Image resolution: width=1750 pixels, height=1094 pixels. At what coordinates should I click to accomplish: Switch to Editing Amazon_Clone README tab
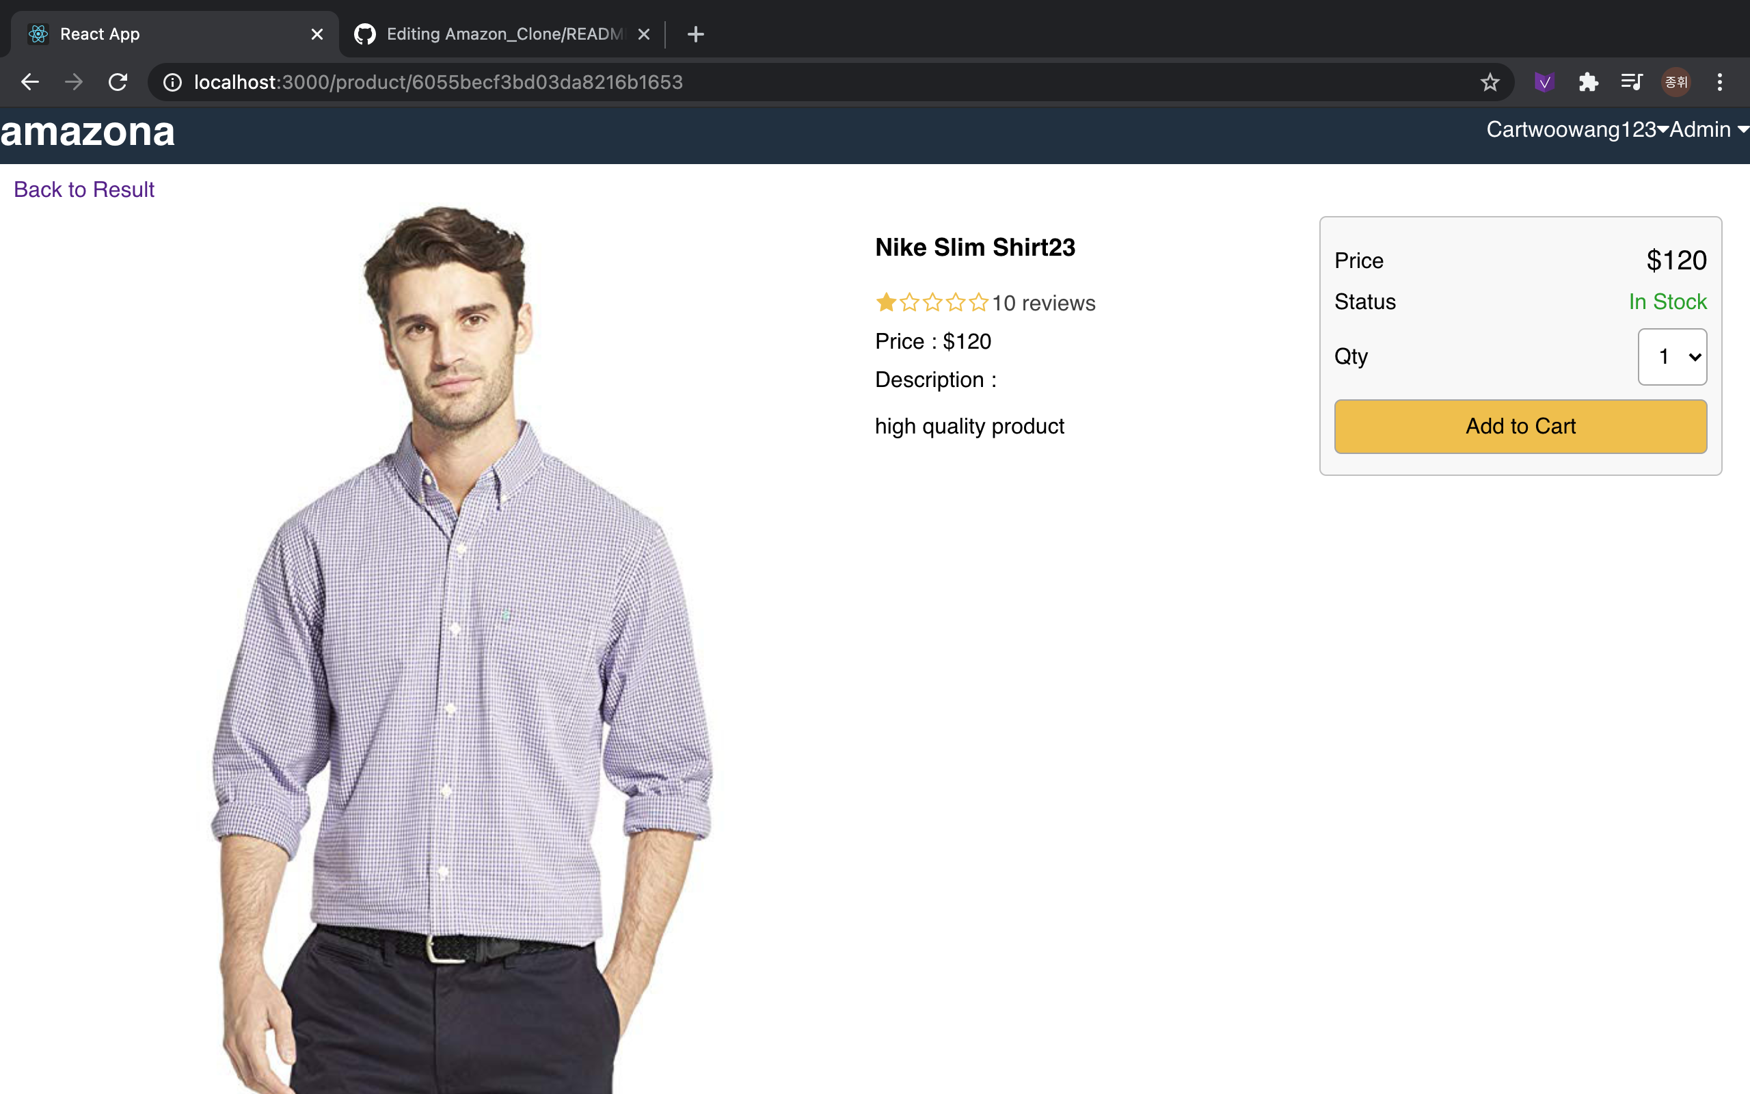tap(503, 34)
